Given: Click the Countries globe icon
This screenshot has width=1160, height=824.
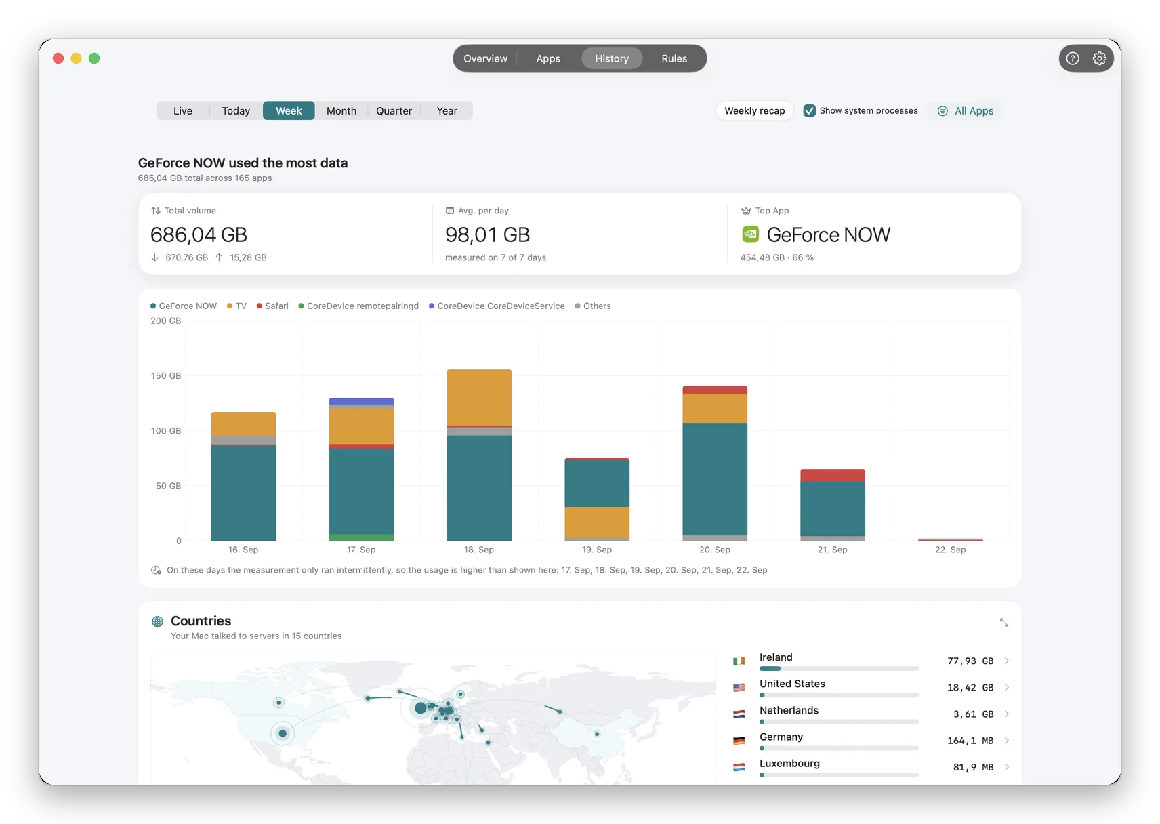Looking at the screenshot, I should click(157, 621).
